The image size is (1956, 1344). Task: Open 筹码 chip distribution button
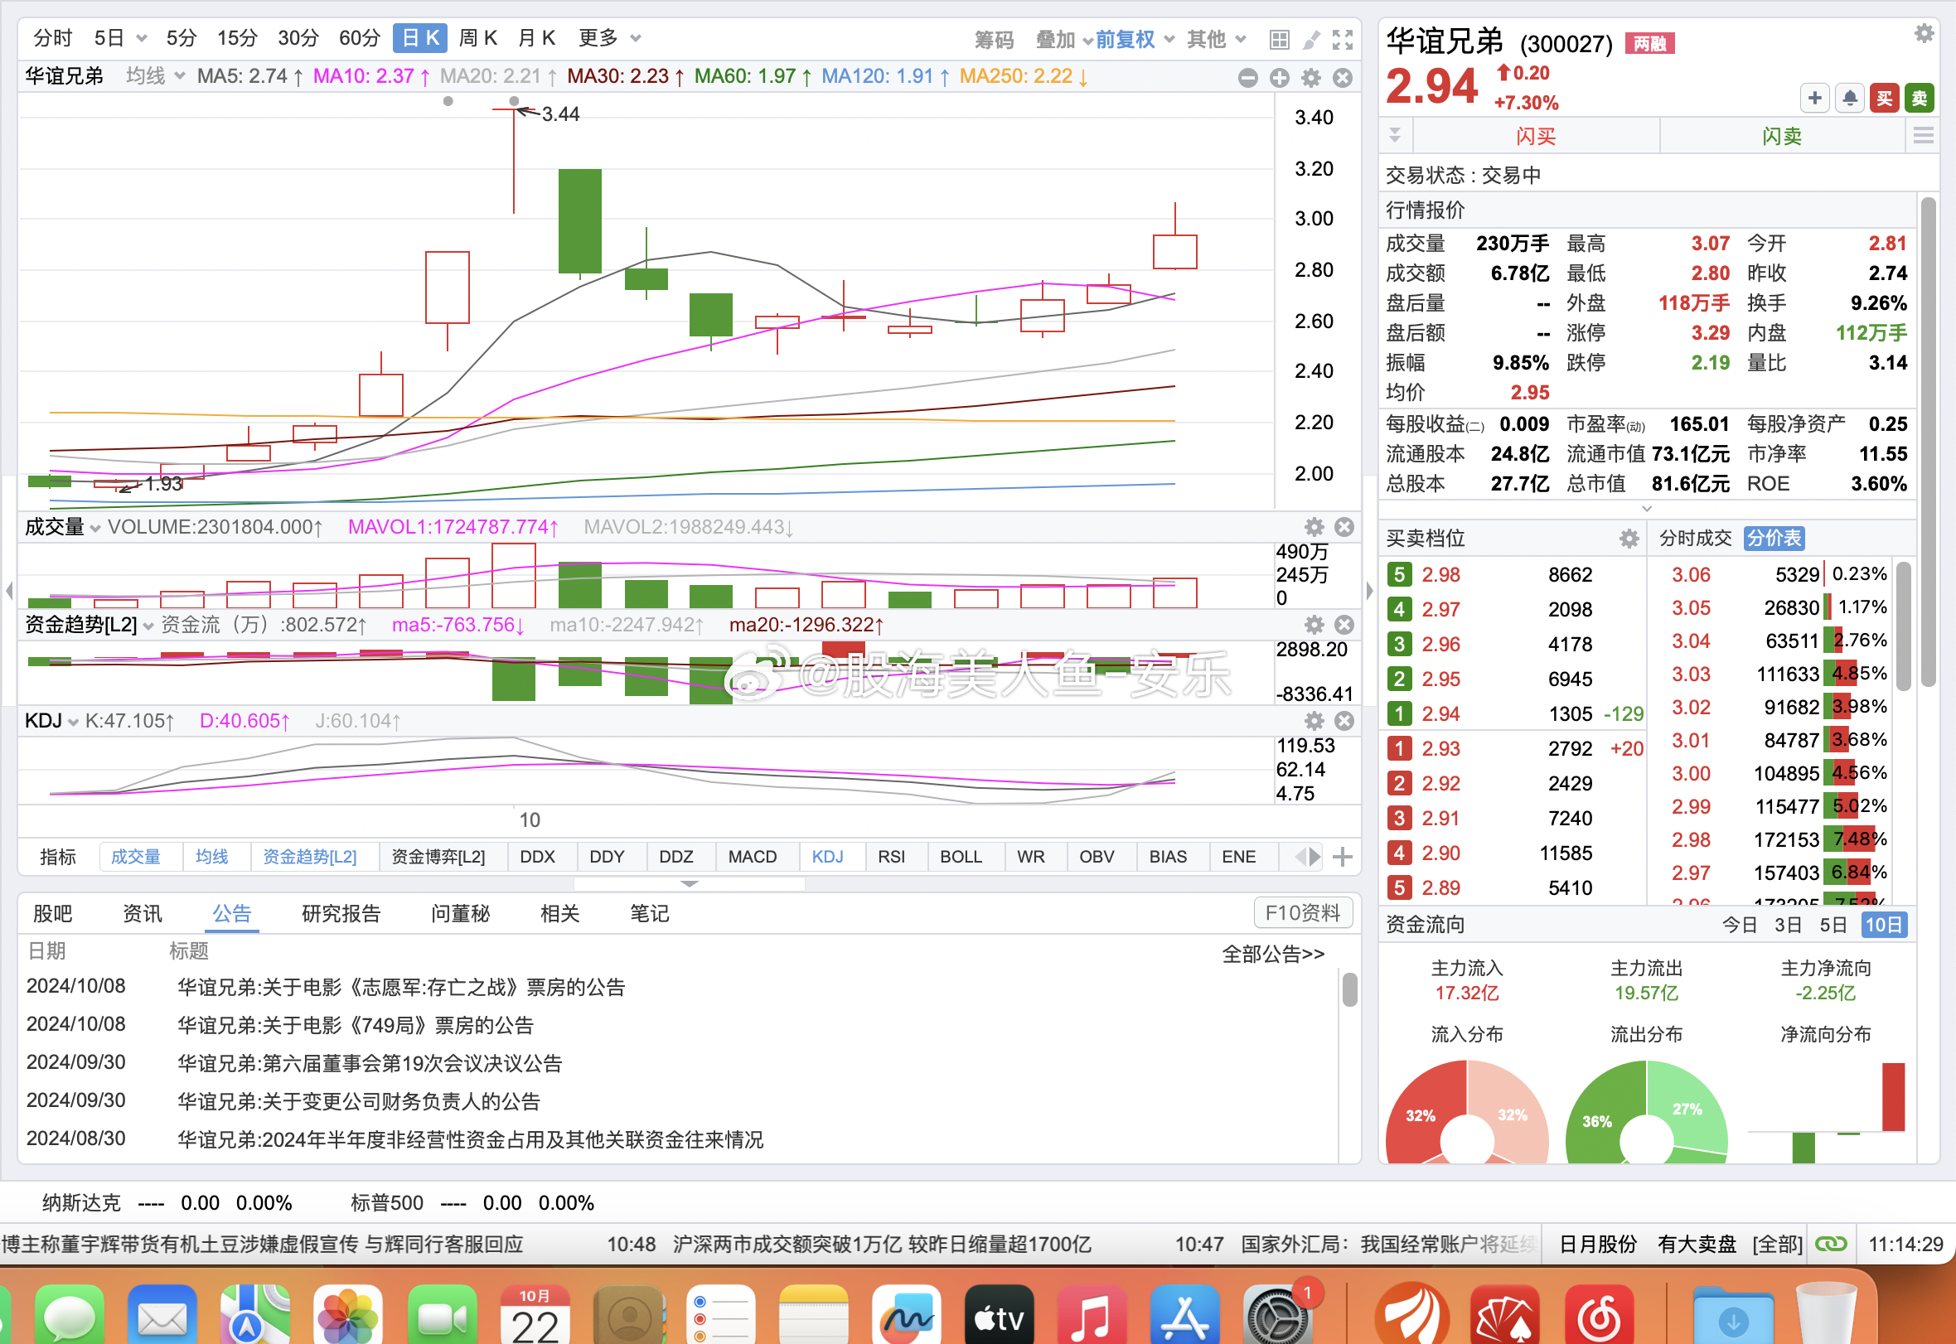pyautogui.click(x=994, y=40)
